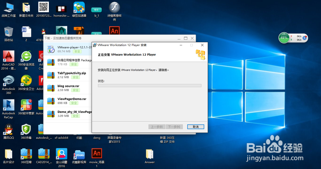This screenshot has height=169, width=321.
Task: Launch 360安全浏览器 browser icon
Action: [26, 60]
